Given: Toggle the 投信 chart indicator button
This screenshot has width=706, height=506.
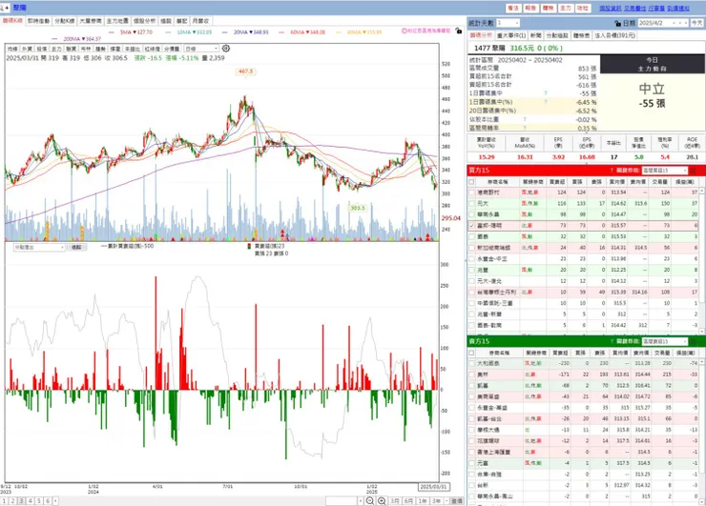Looking at the screenshot, I should 41,49.
